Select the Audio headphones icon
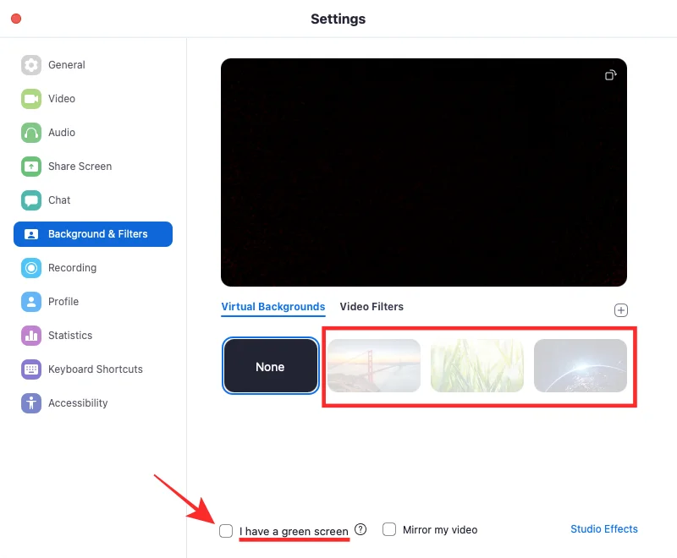This screenshot has height=558, width=677. [31, 133]
